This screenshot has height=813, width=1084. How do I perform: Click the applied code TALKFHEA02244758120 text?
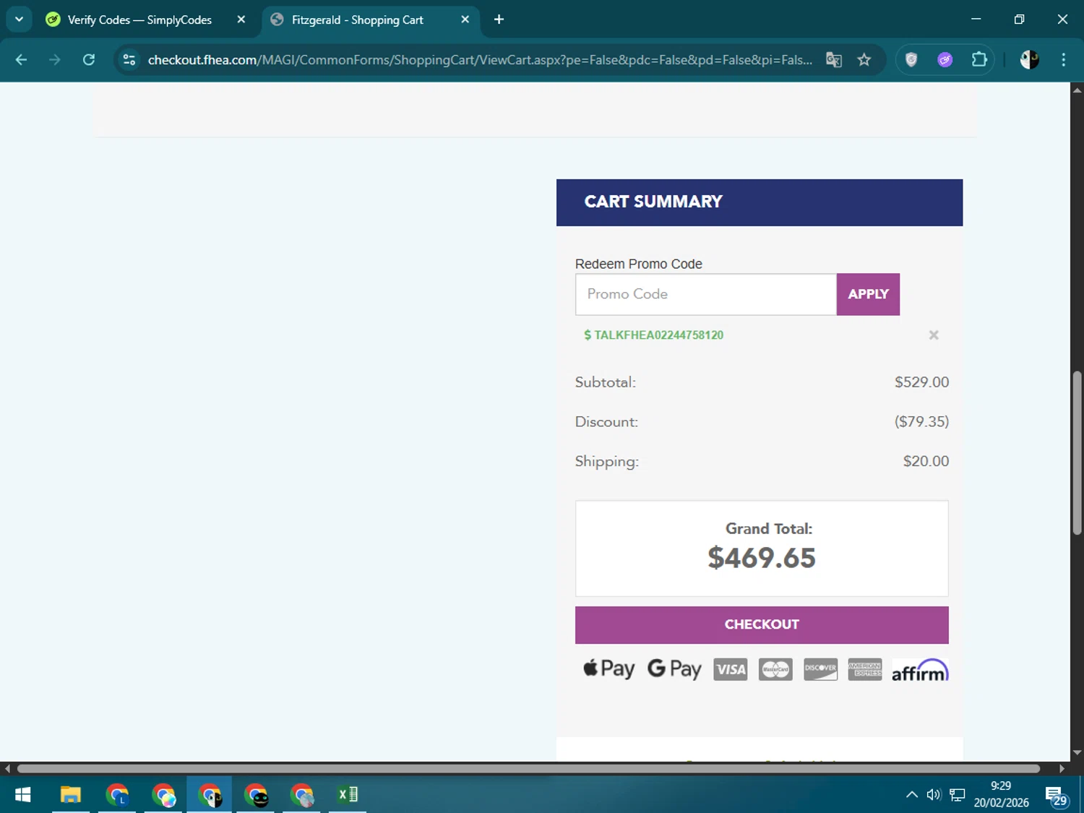tap(658, 335)
